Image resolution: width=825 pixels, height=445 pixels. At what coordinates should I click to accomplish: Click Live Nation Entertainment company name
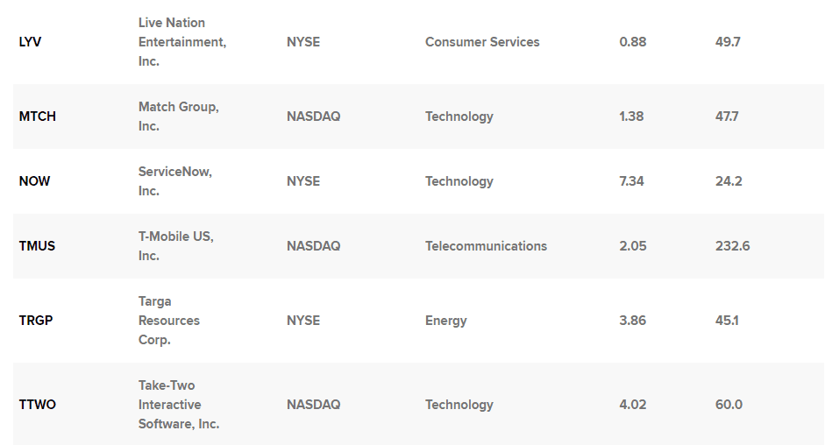(182, 42)
